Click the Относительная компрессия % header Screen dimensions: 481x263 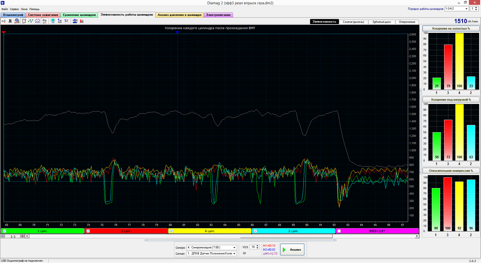coord(451,170)
